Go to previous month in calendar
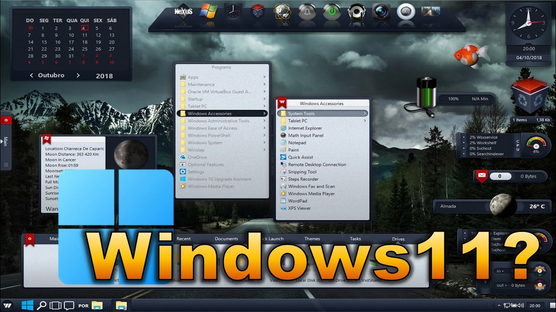 pos(31,75)
